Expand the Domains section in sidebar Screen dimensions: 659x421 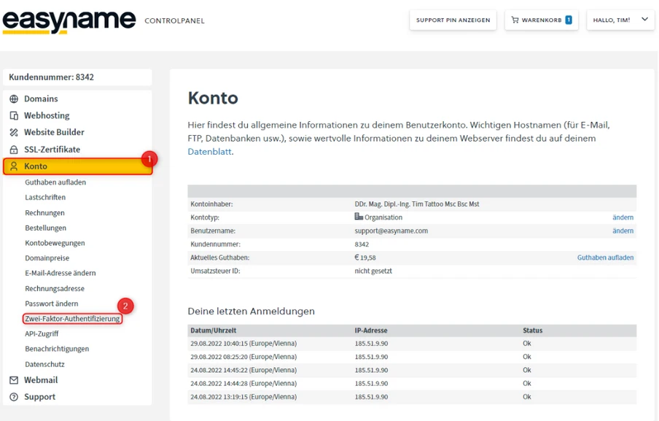(x=40, y=99)
